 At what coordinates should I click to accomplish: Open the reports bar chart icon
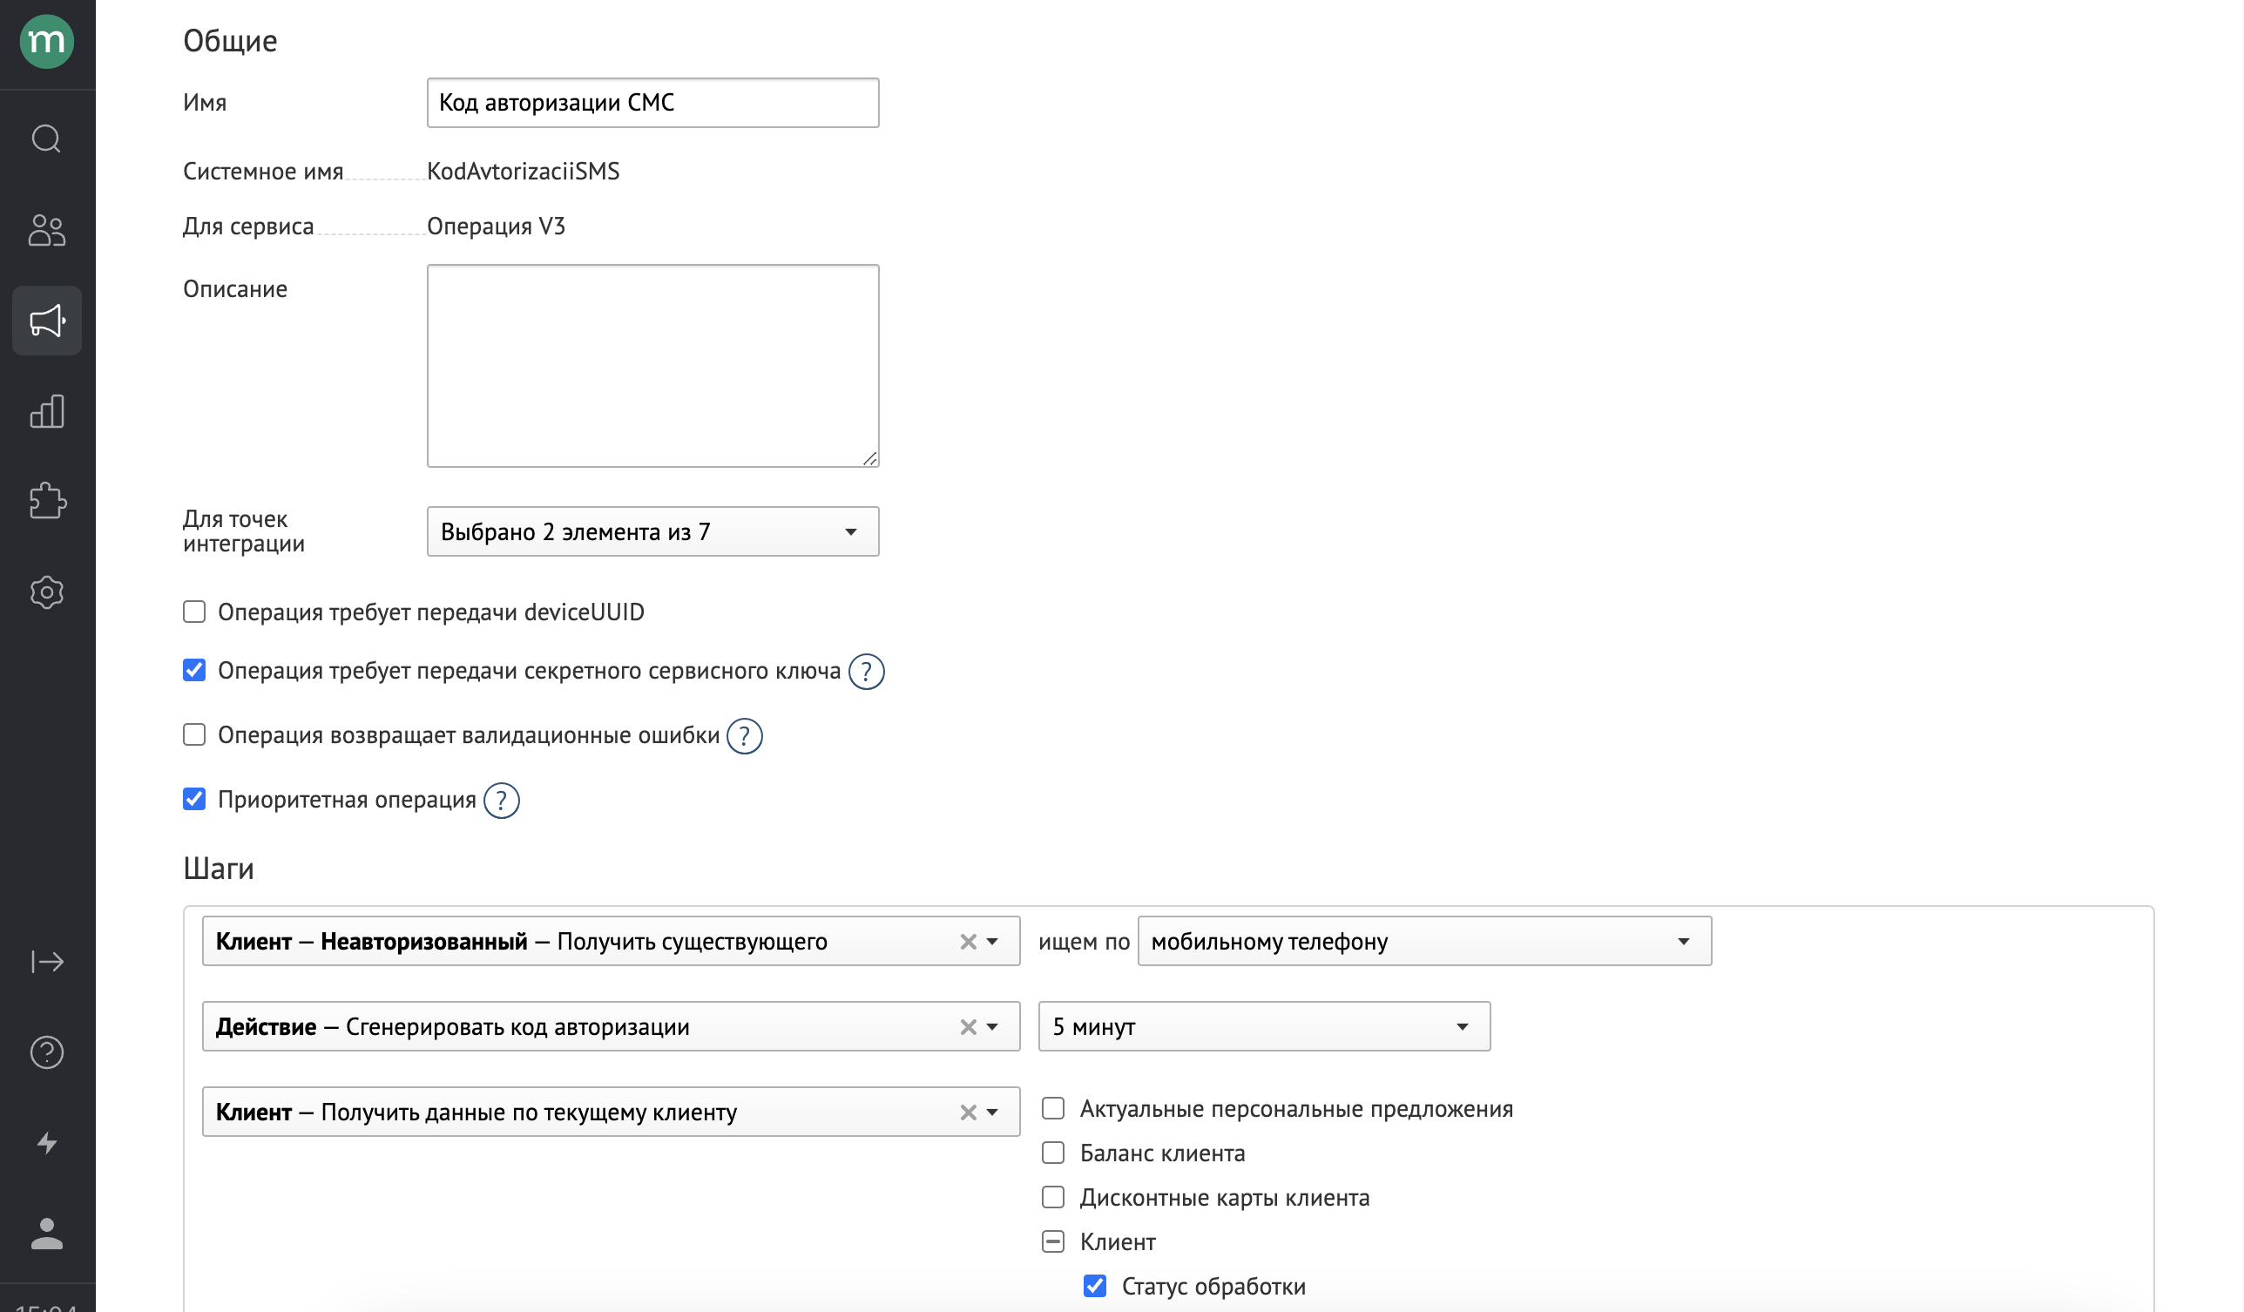[x=46, y=411]
